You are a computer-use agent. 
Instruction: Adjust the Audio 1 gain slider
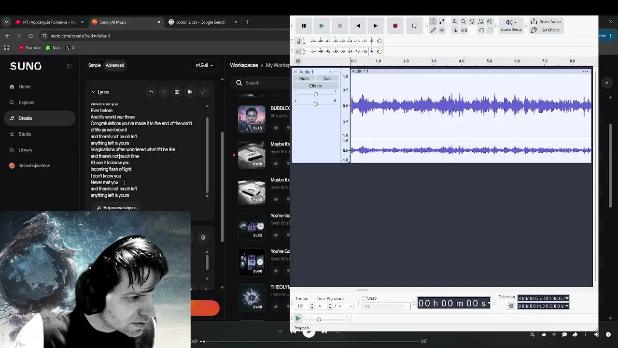coord(316,94)
